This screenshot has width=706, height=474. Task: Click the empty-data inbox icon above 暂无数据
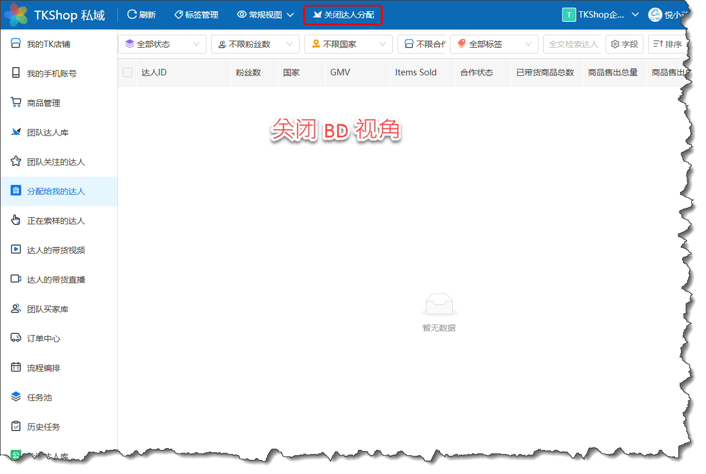pyautogui.click(x=439, y=304)
